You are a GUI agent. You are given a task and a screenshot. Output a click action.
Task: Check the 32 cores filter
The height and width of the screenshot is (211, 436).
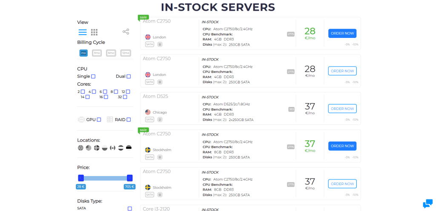125,97
